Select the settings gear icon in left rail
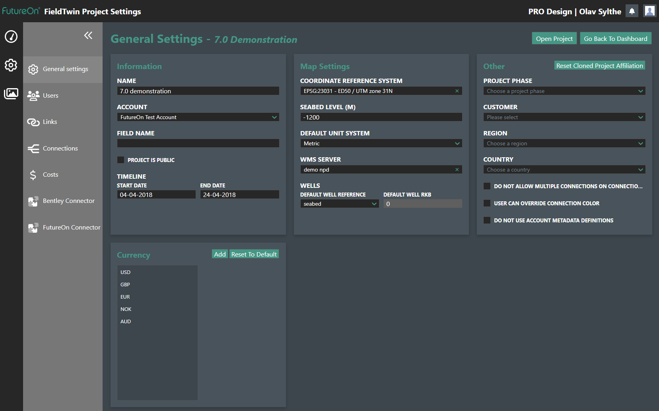Image resolution: width=659 pixels, height=411 pixels. 11,65
